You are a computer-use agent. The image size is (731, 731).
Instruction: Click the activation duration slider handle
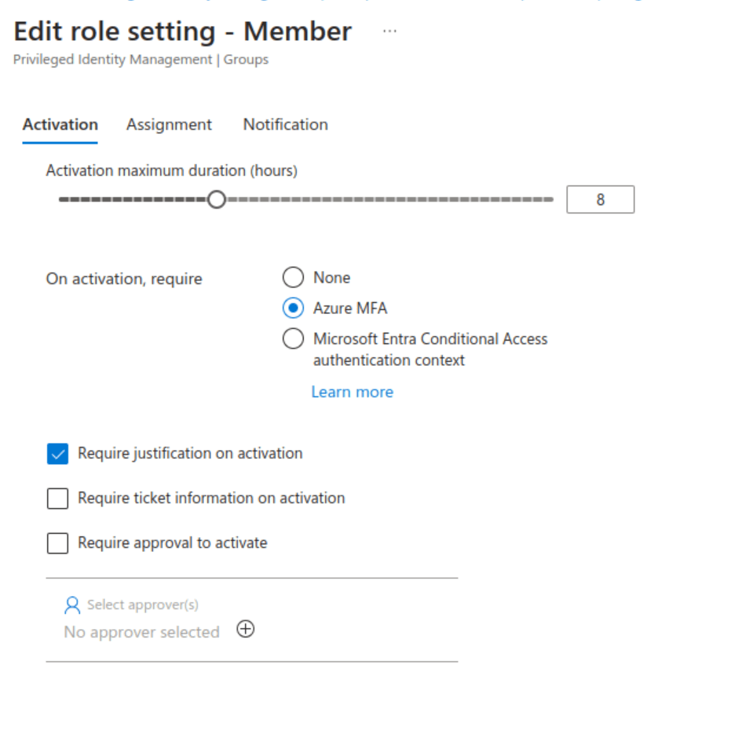217,200
